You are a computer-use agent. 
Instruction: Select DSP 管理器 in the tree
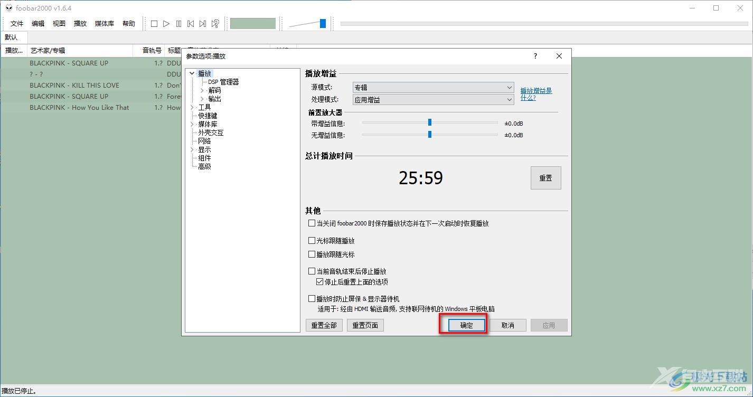223,82
